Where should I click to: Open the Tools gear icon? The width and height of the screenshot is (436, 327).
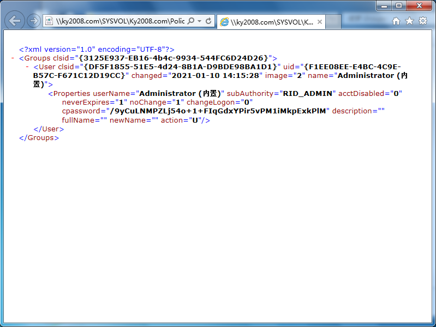coord(423,21)
